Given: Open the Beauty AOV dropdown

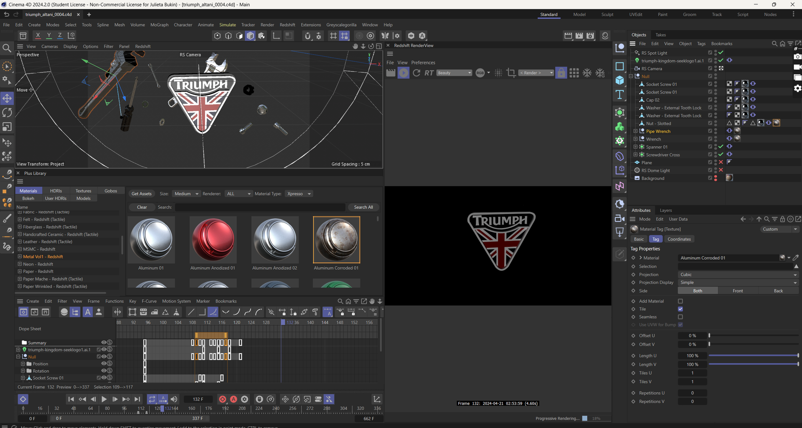Looking at the screenshot, I should point(454,73).
